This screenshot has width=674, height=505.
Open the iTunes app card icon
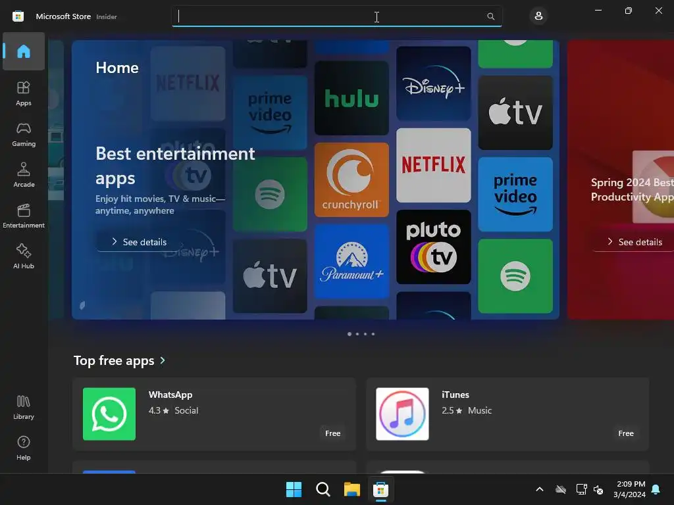pos(402,414)
